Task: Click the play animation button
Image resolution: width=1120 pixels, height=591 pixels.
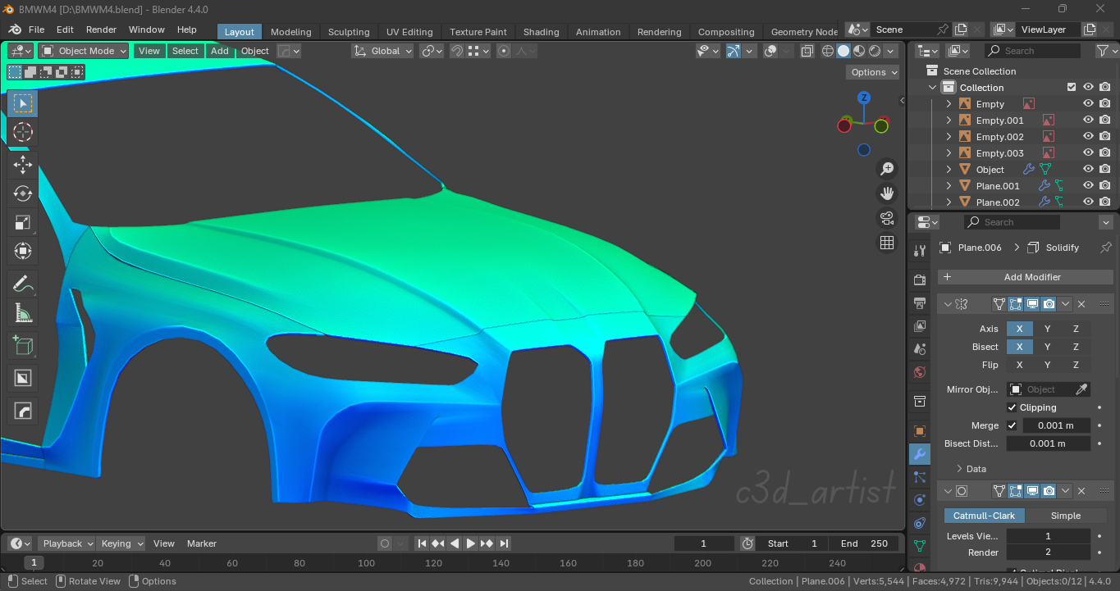Action: click(x=471, y=543)
